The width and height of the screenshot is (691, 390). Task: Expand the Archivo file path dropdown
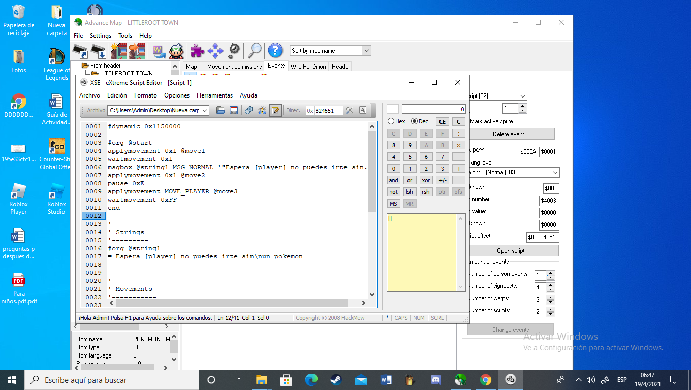click(205, 110)
